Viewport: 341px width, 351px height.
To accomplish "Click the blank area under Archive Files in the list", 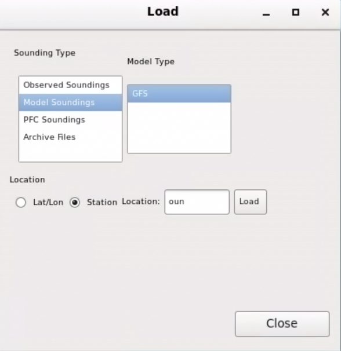I will coord(70,153).
